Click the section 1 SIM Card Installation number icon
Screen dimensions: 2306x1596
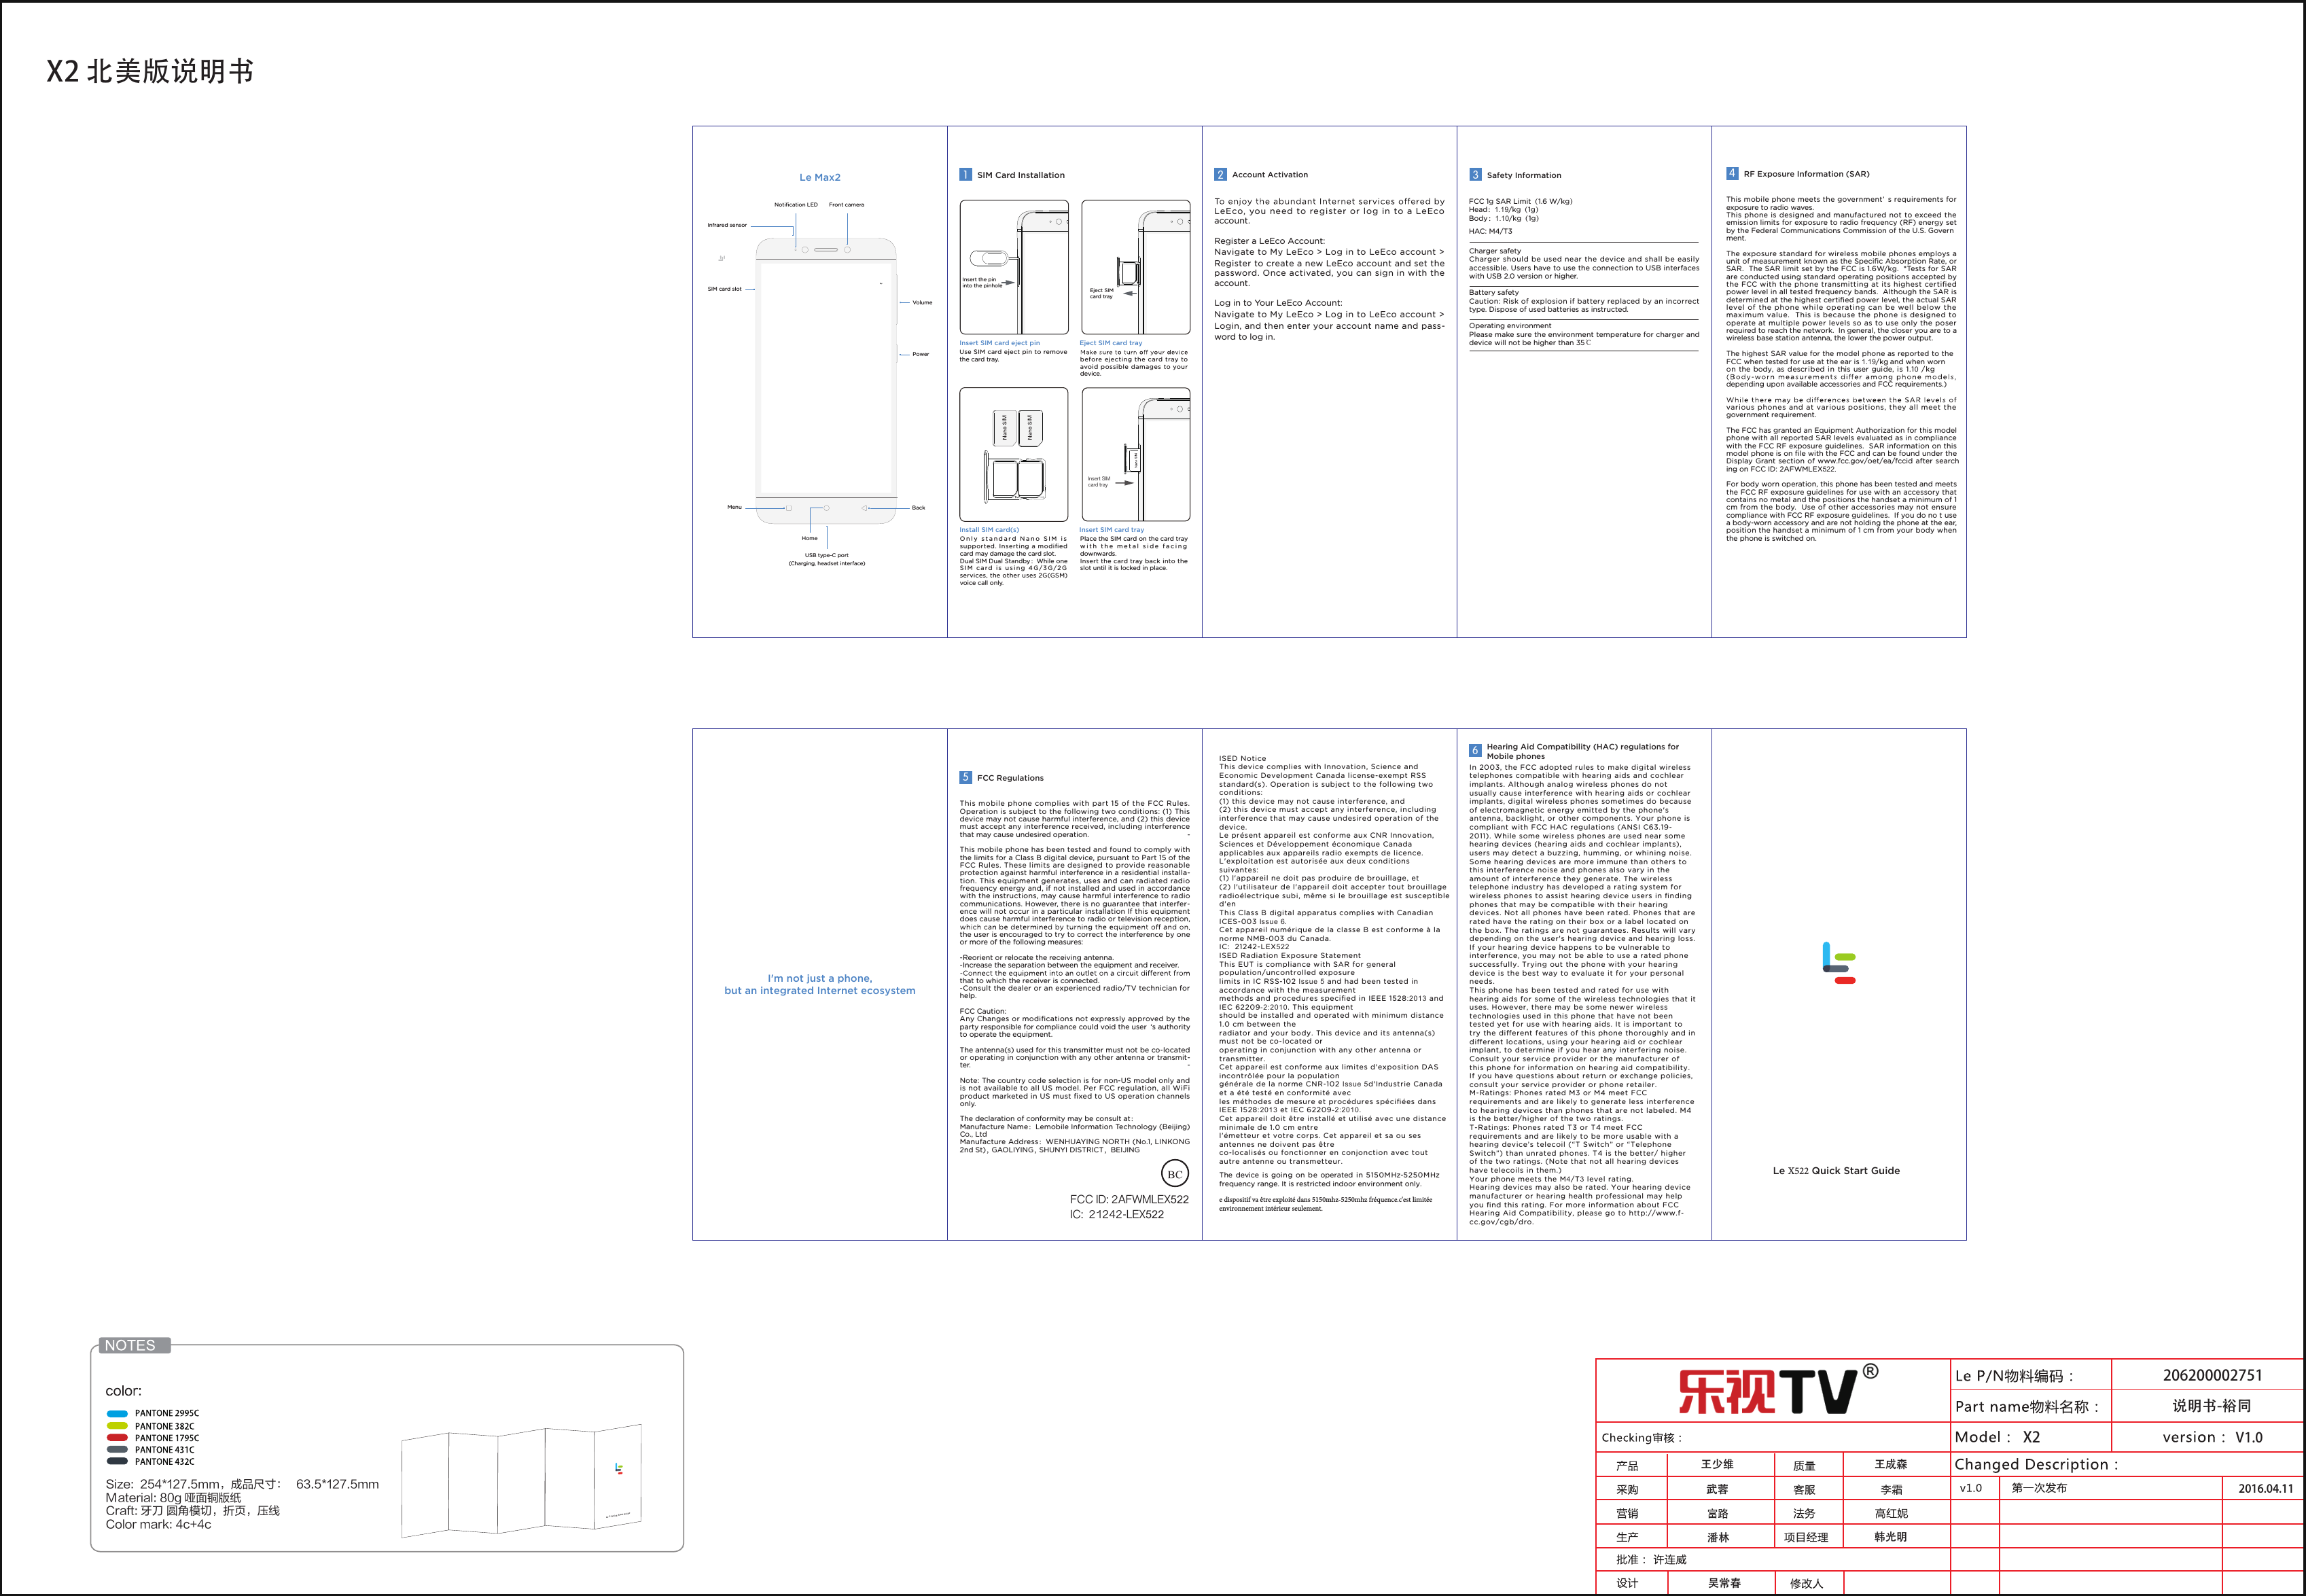(965, 175)
